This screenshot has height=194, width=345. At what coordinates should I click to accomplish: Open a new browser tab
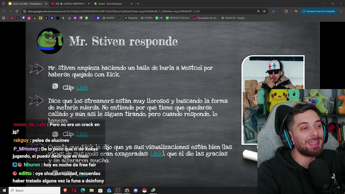138,4
